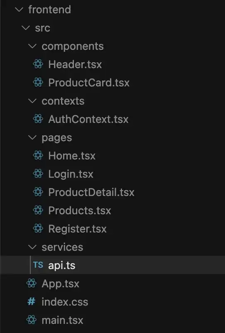Collapse the pages folder chevron
The width and height of the screenshot is (225, 333).
pyautogui.click(x=32, y=137)
